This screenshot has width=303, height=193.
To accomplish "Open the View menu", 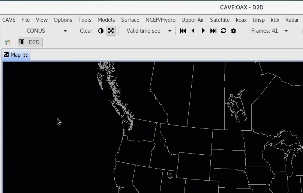I will 42,20.
